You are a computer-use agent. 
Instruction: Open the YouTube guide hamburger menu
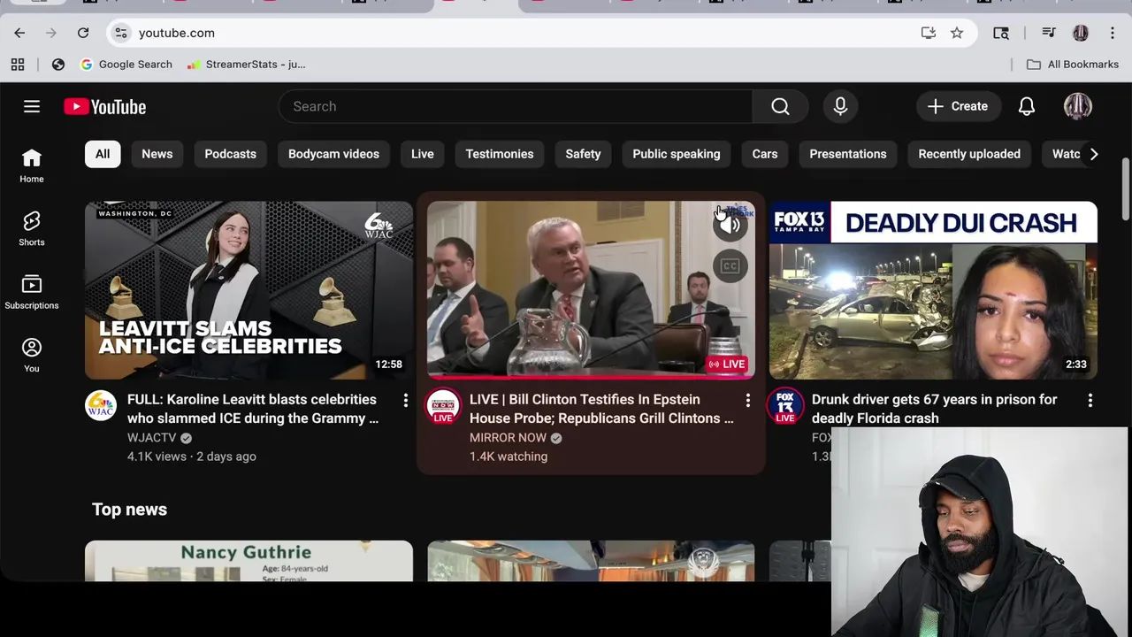tap(32, 106)
